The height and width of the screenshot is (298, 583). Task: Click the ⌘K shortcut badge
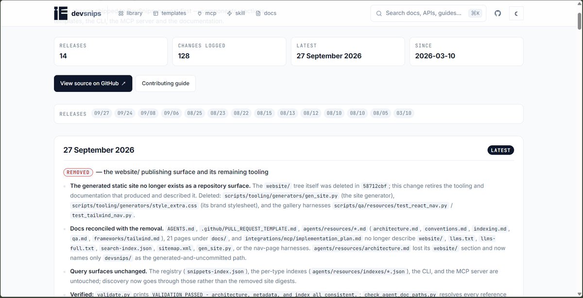[x=475, y=13]
